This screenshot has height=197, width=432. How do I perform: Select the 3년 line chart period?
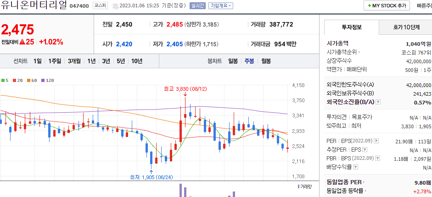tap(106, 61)
